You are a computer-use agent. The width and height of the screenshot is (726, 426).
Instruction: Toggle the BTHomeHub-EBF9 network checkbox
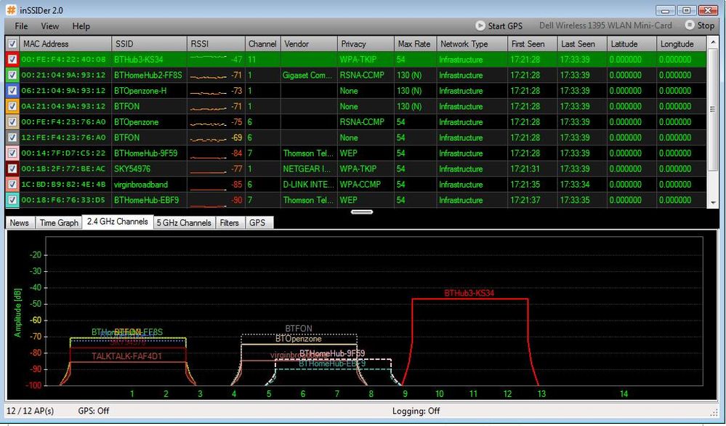[12, 200]
